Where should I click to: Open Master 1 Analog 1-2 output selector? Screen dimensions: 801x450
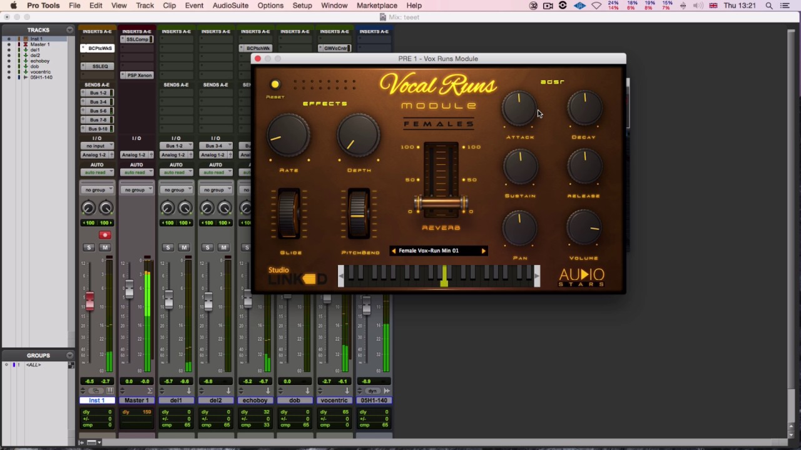point(136,155)
